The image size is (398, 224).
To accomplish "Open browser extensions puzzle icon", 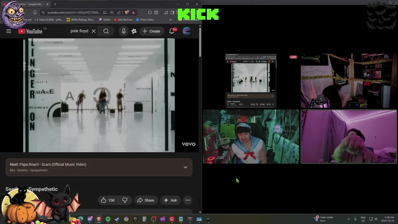I will (x=150, y=12).
